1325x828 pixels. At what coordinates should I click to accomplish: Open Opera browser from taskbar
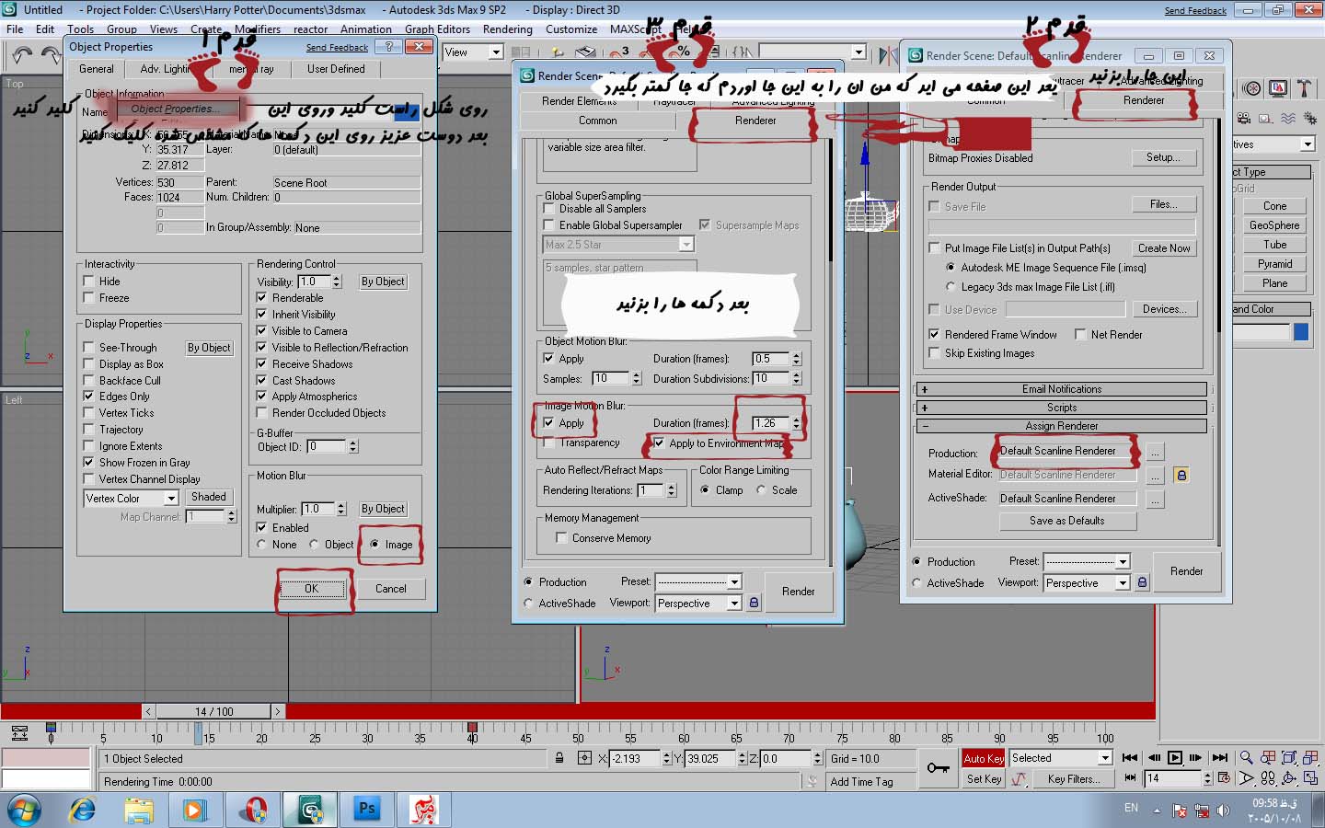(254, 810)
